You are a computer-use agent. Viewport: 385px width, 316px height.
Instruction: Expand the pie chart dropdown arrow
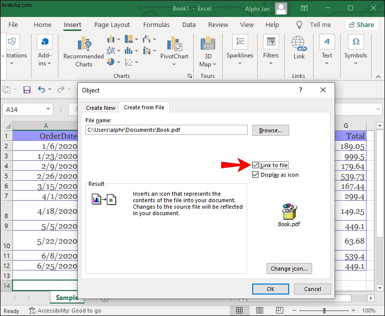[118, 62]
